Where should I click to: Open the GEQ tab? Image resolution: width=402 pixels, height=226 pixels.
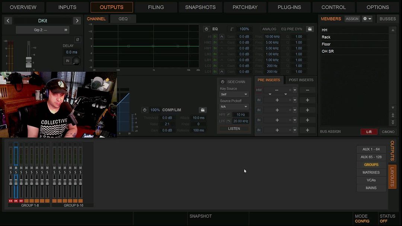pos(123,19)
